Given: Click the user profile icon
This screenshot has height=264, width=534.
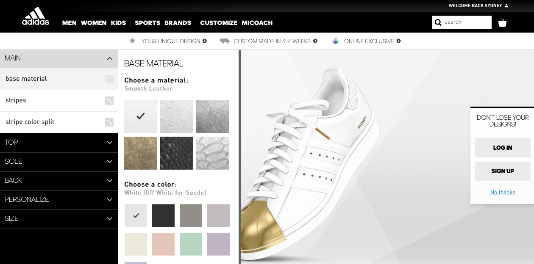Looking at the screenshot, I should 506,6.
